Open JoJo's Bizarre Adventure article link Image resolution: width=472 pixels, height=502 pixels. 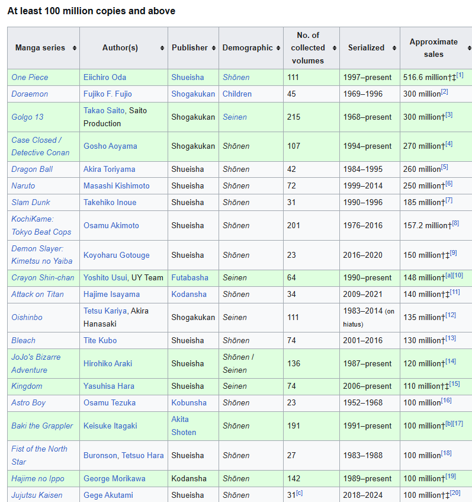pos(36,364)
